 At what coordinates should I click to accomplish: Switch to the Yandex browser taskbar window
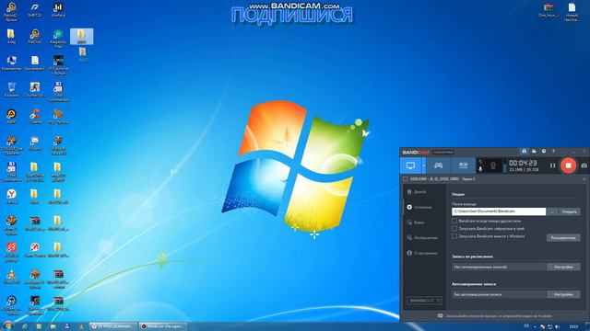pos(112,326)
